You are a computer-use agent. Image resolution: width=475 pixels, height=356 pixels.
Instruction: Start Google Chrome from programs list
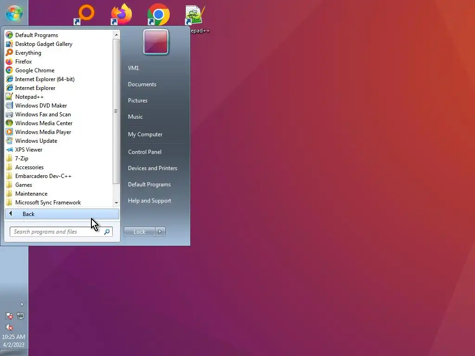click(x=9, y=70)
